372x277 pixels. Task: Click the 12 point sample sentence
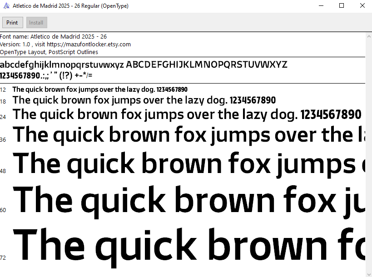[100, 89]
